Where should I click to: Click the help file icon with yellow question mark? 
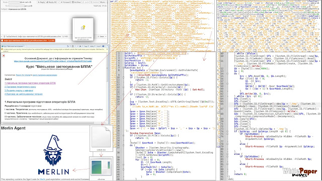pos(83,28)
